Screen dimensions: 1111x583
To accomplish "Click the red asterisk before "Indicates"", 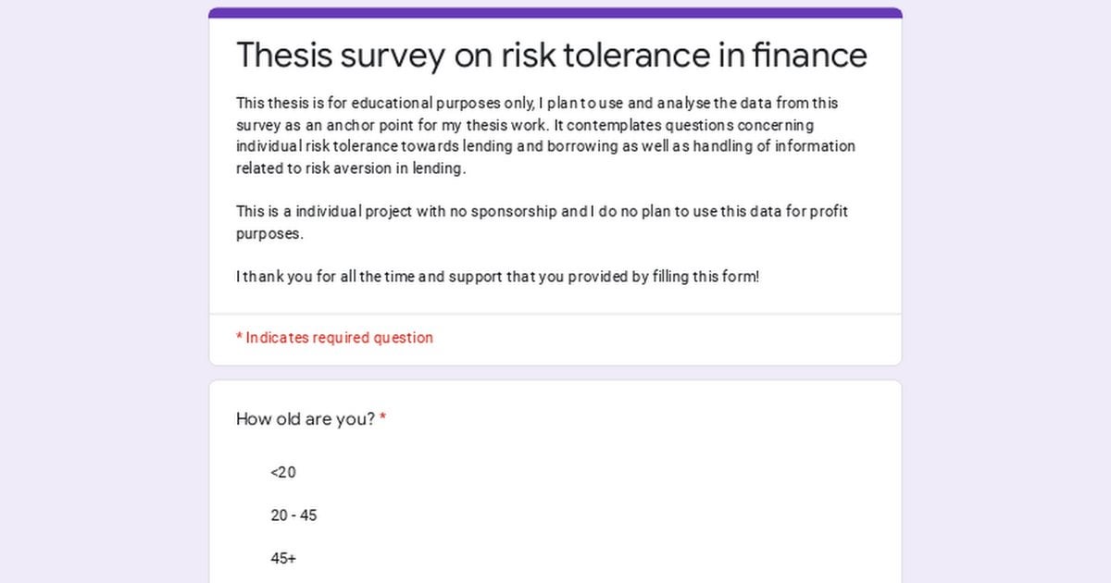I will pos(239,337).
